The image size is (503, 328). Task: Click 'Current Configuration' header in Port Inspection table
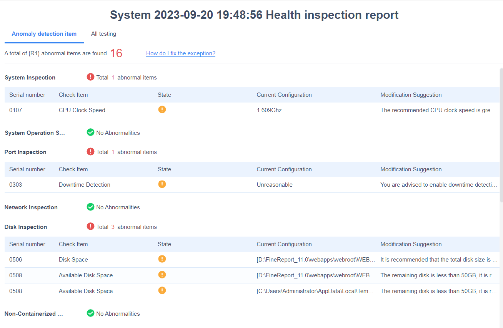pos(284,169)
